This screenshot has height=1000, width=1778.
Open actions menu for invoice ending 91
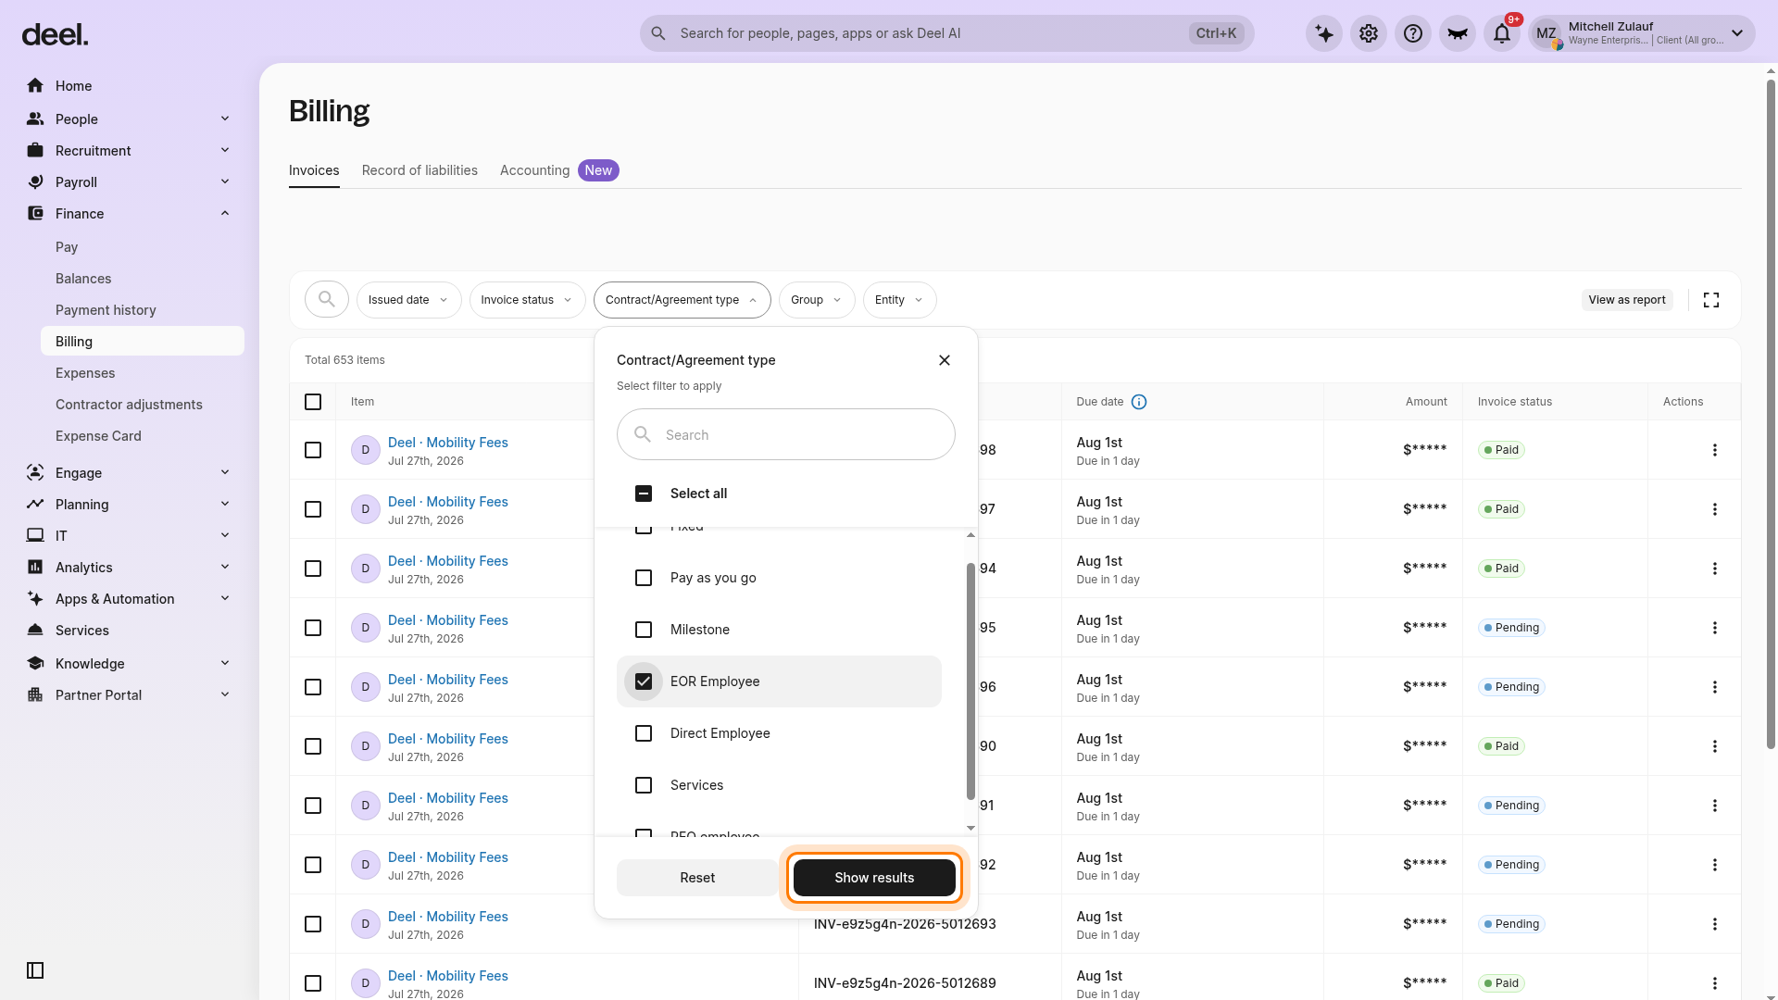tap(1715, 806)
